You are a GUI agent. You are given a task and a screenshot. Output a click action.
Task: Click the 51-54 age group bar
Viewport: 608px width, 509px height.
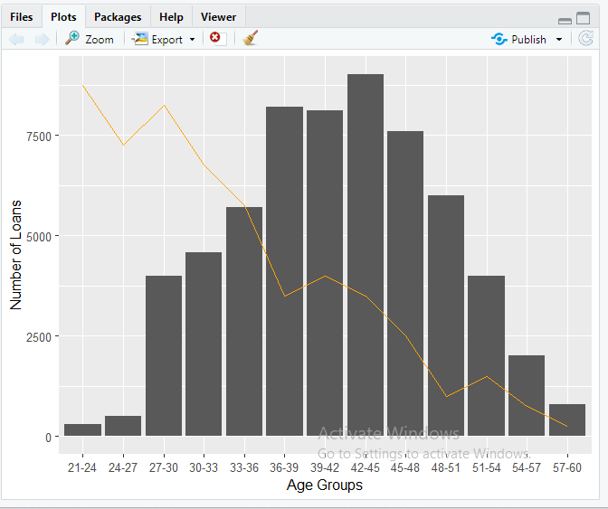[x=486, y=355]
